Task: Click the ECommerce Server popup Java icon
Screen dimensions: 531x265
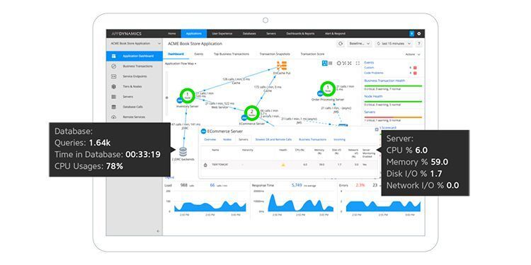Action: 203,131
